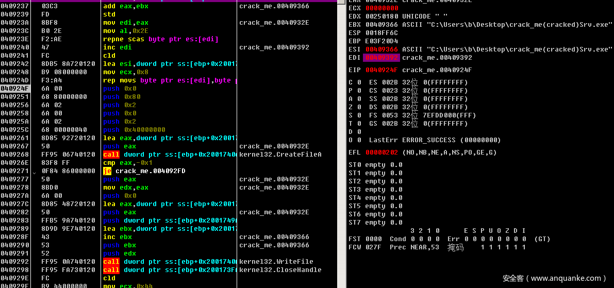Click the highlighted EDI register value 00409392
Image resolution: width=614 pixels, height=288 pixels.
click(382, 58)
